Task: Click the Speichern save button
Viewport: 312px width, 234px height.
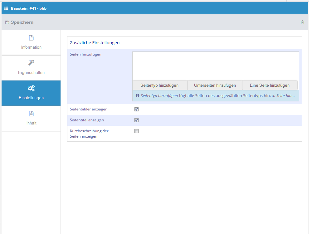Action: click(x=19, y=22)
